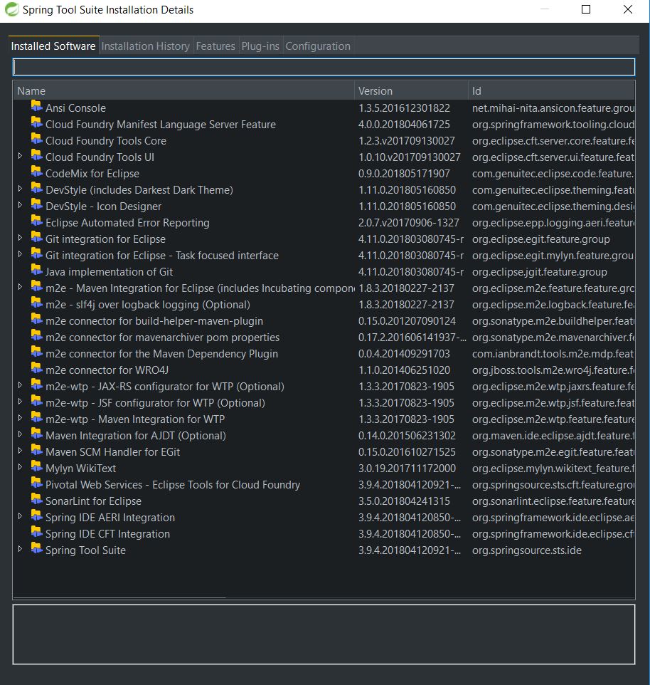This screenshot has width=650, height=685.
Task: Sort list by the Id column header
Action: tap(551, 91)
